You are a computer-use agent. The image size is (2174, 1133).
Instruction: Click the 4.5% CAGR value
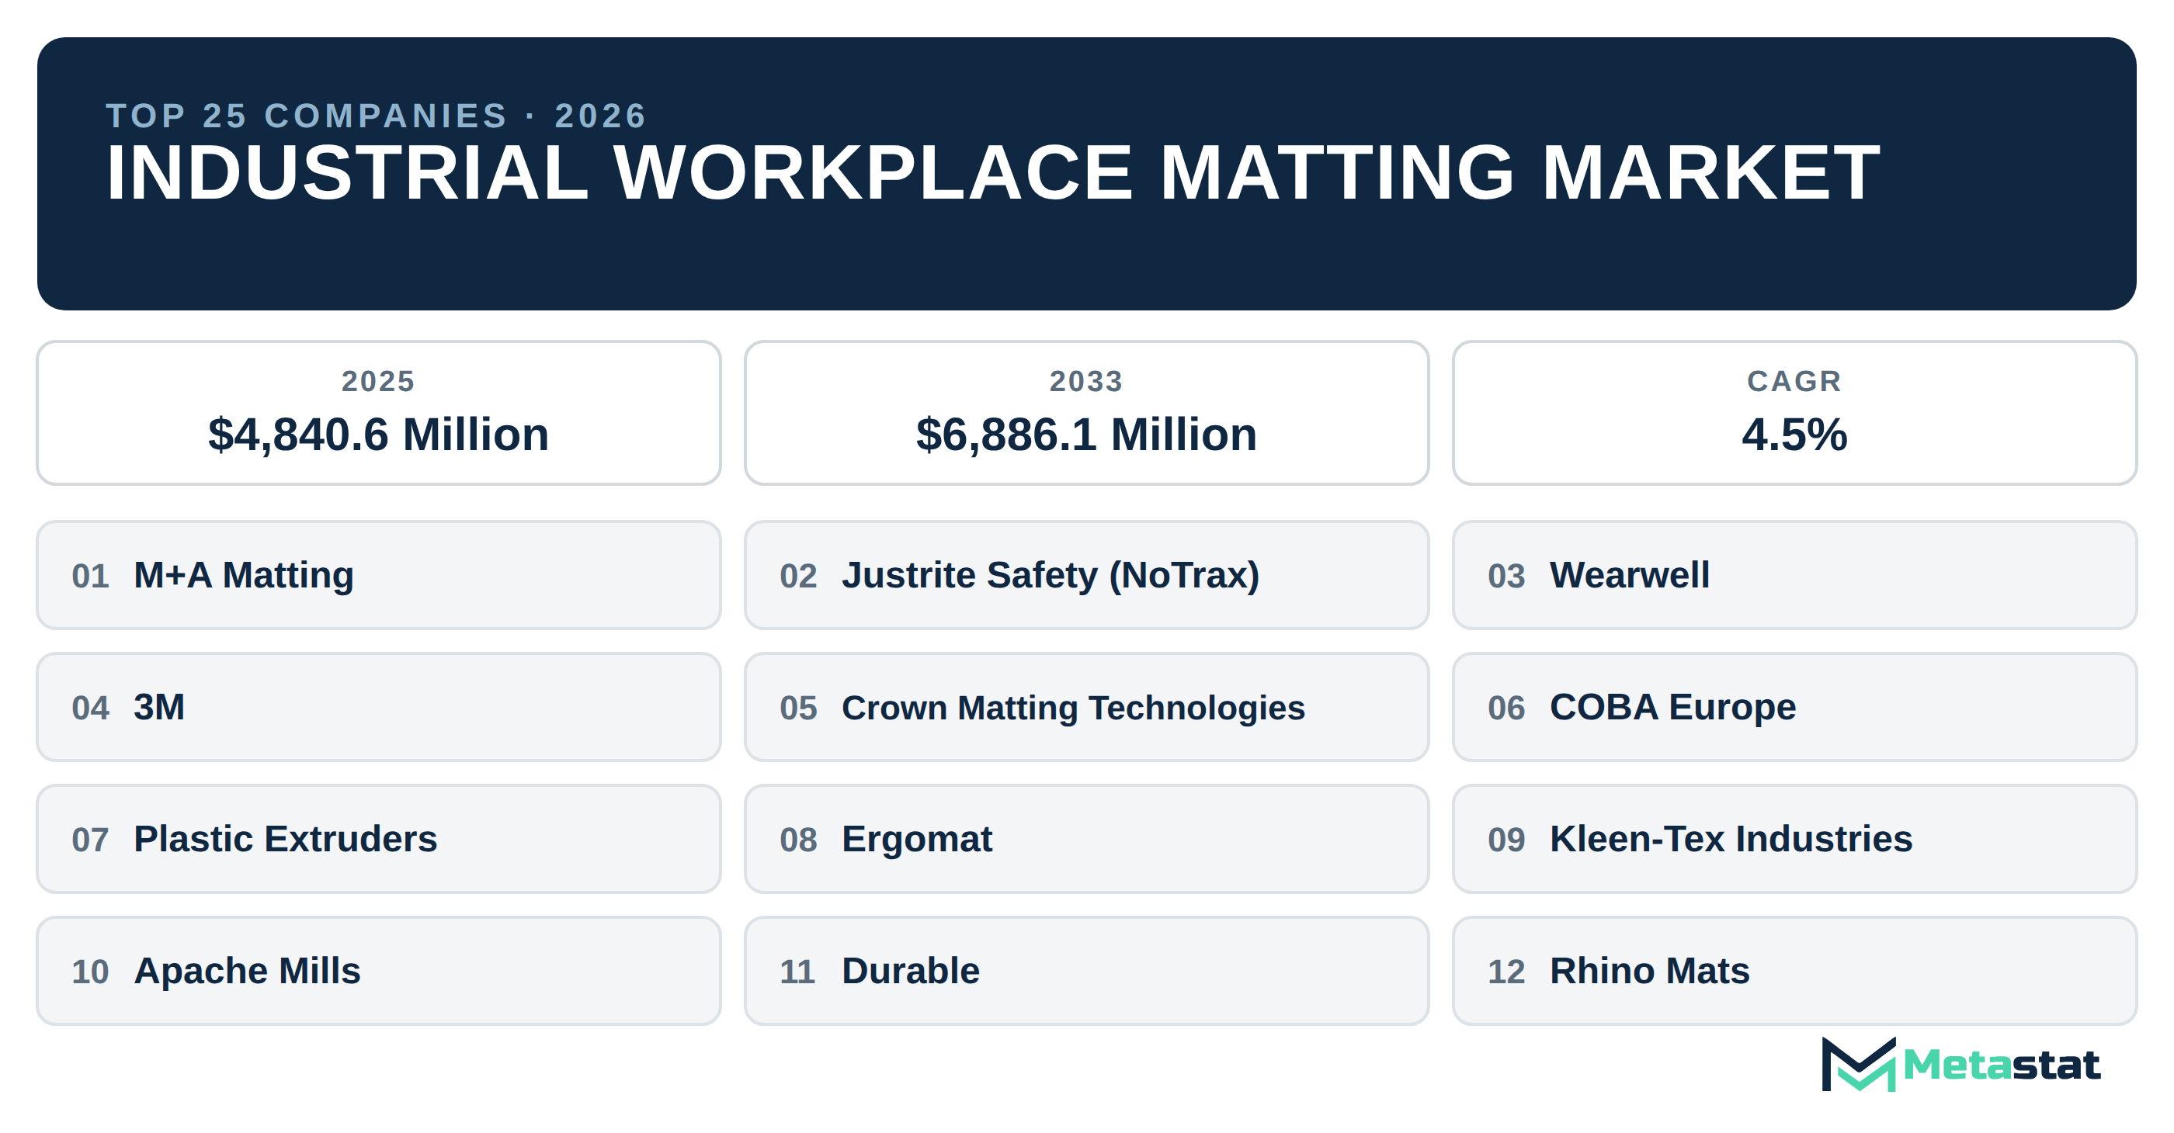pos(1794,435)
